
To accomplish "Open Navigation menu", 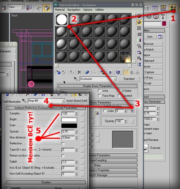I will [74, 9].
